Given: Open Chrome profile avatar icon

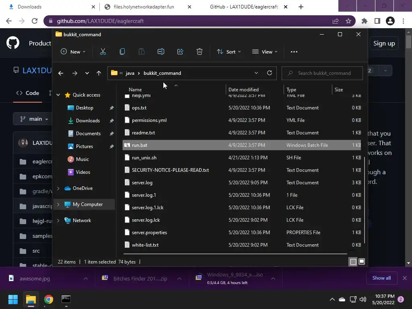Looking at the screenshot, I should tap(390, 21).
